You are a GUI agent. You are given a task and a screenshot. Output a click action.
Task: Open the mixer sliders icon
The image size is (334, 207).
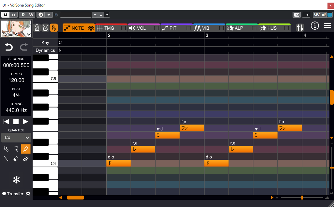point(300,27)
